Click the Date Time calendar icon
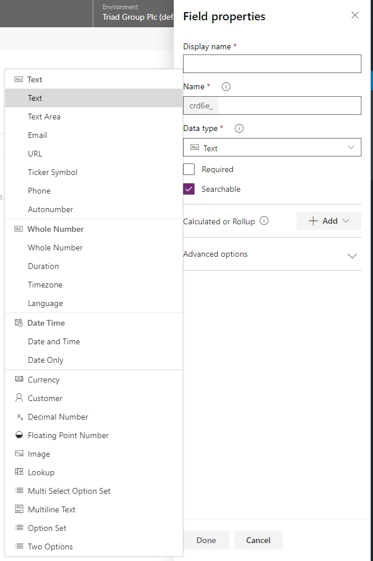The image size is (373, 561). click(19, 323)
